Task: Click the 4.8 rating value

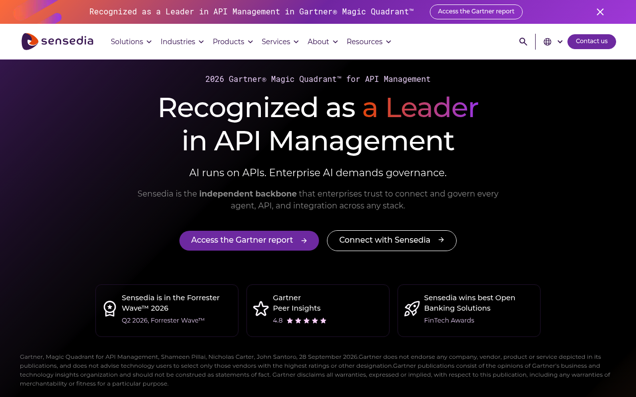Action: click(278, 321)
